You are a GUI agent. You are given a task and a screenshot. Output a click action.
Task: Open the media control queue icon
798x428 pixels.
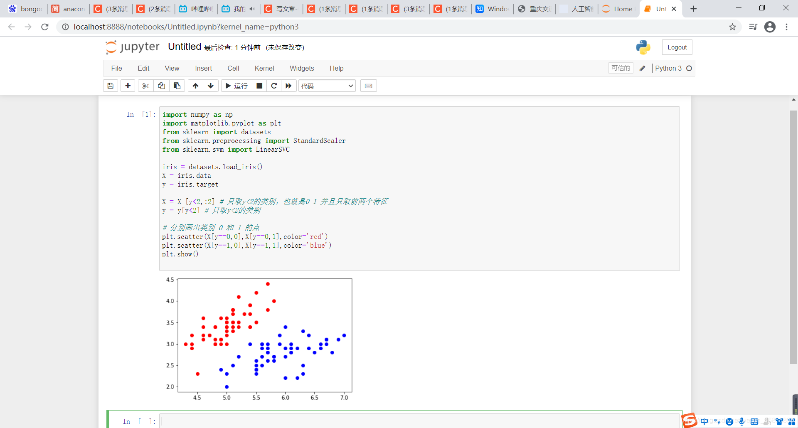click(x=753, y=27)
